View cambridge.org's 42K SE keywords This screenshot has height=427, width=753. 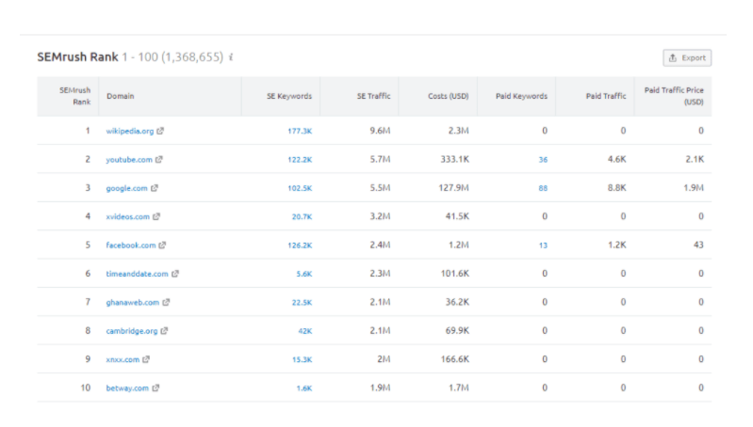click(x=305, y=331)
